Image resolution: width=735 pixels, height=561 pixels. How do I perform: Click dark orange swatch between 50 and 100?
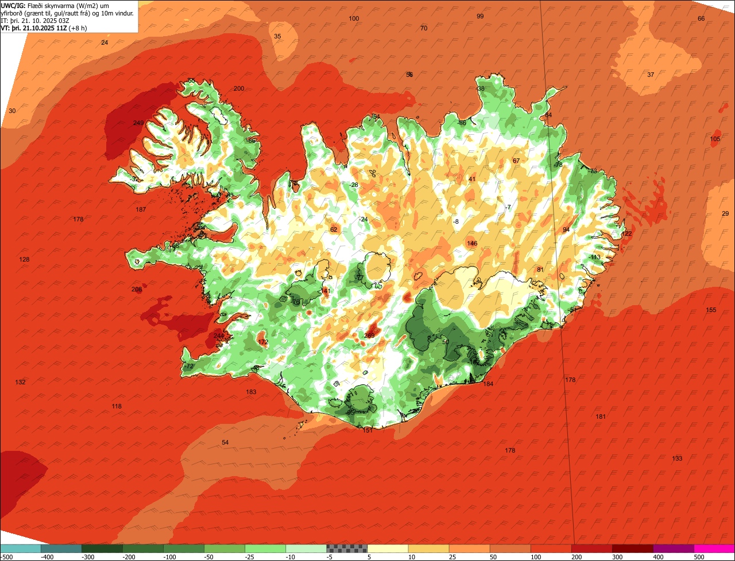[509, 549]
